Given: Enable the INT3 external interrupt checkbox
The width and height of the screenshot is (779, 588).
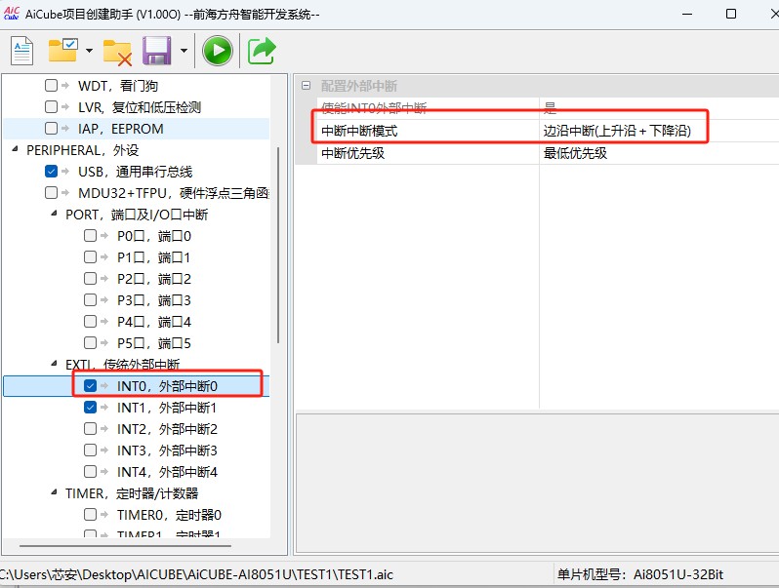Looking at the screenshot, I should (x=90, y=451).
